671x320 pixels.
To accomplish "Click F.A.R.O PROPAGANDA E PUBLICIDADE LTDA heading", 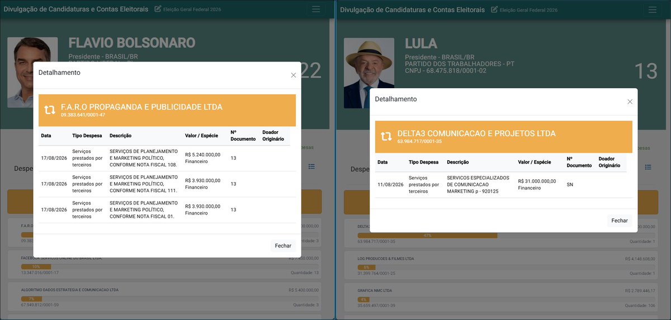I will pyautogui.click(x=141, y=107).
